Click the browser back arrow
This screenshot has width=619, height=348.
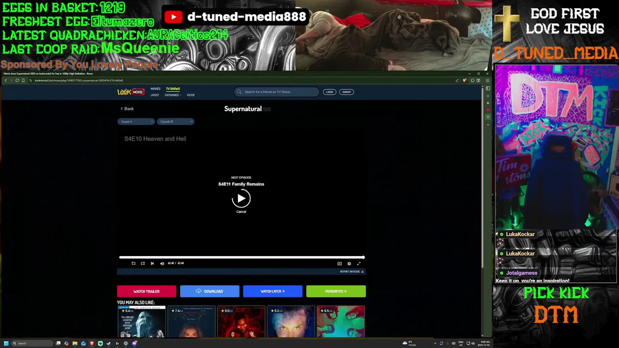pos(6,80)
